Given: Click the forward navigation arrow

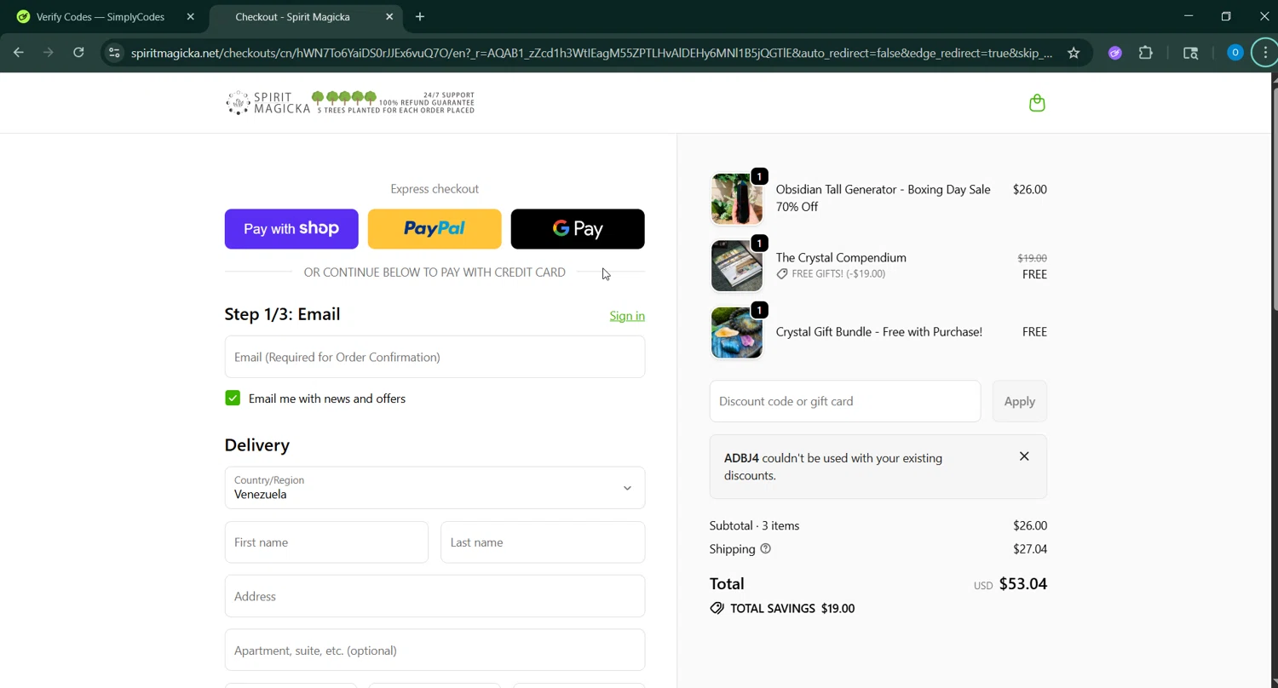Looking at the screenshot, I should tap(49, 53).
